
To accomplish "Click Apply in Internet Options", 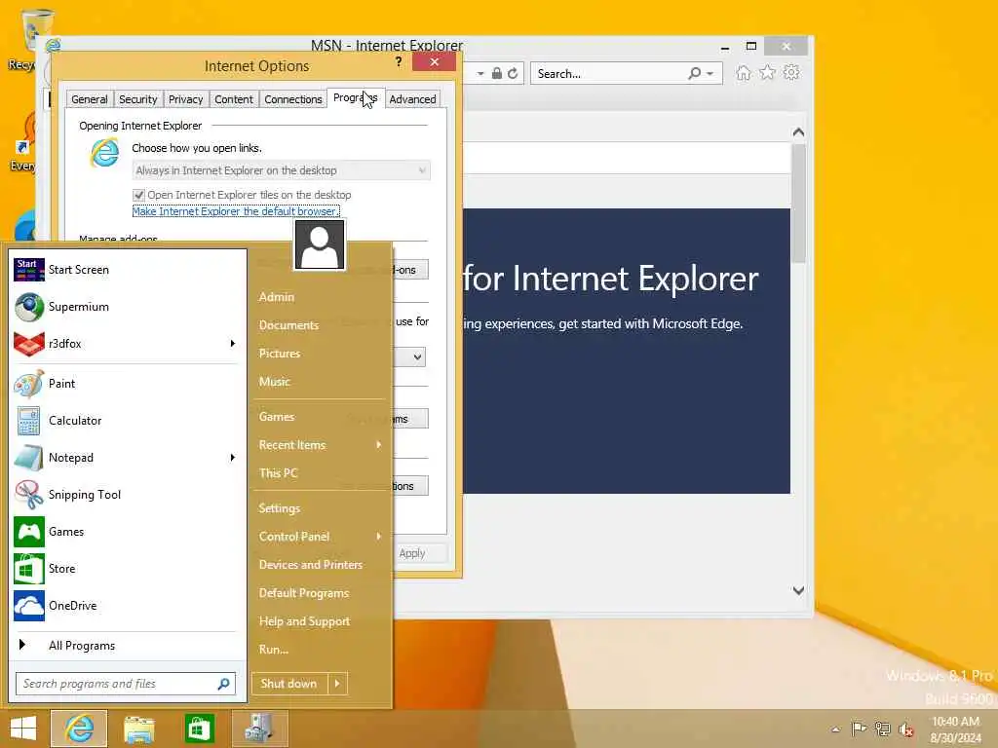I will pos(412,553).
